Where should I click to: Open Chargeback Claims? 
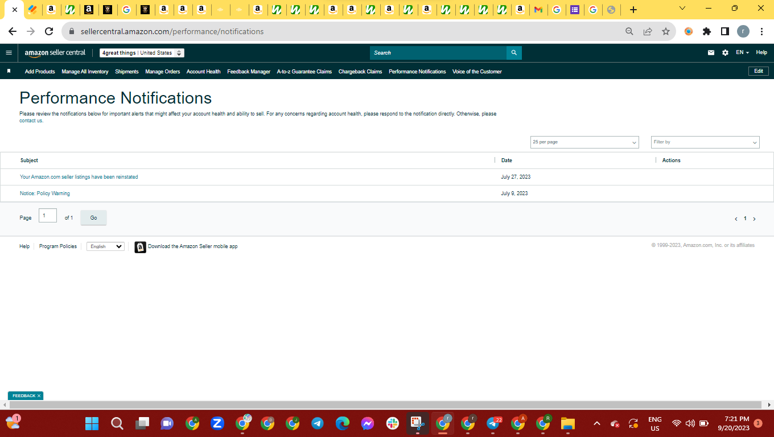point(360,72)
